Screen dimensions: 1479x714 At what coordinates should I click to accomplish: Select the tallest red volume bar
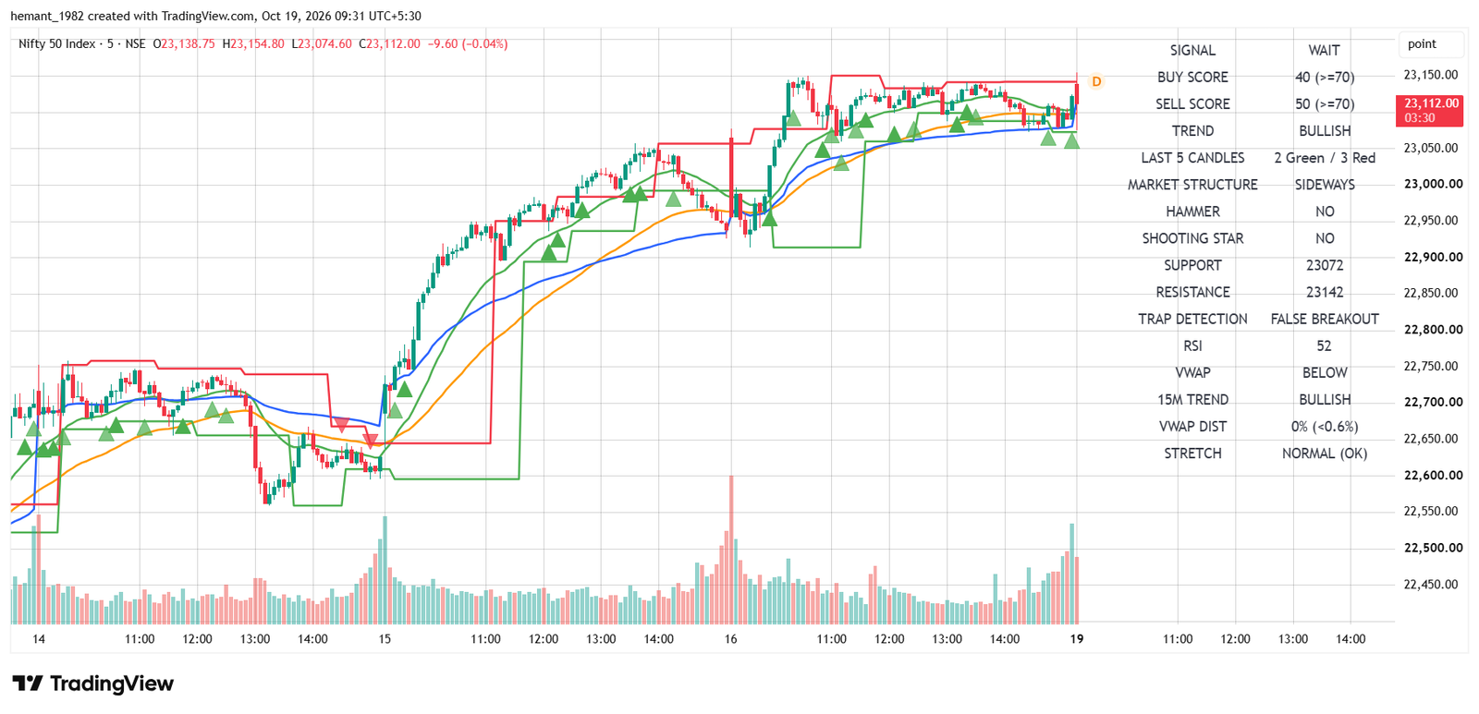tap(731, 549)
